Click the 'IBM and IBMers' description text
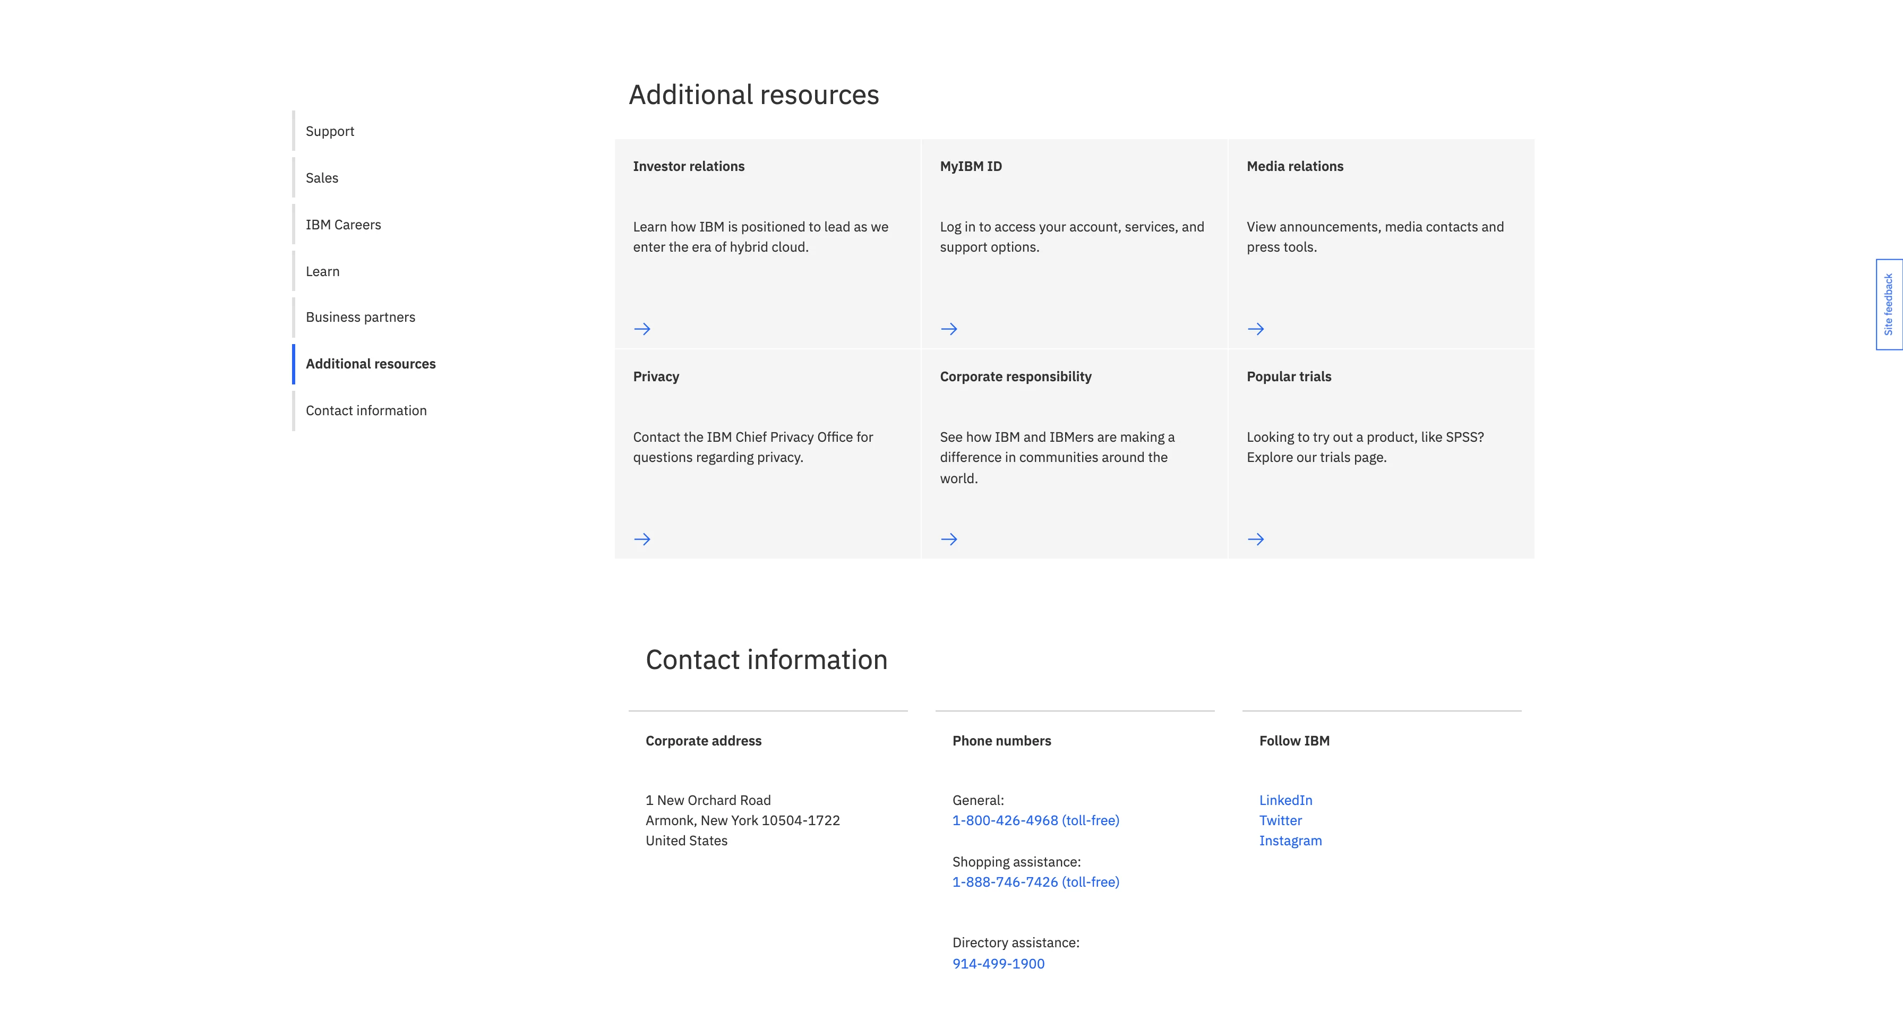This screenshot has width=1903, height=1011. [x=1057, y=458]
